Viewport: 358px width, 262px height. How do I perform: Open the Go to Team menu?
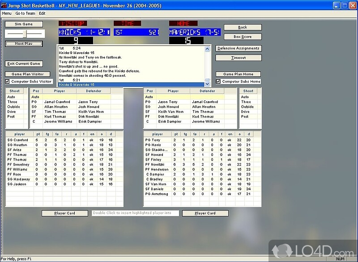(26, 13)
